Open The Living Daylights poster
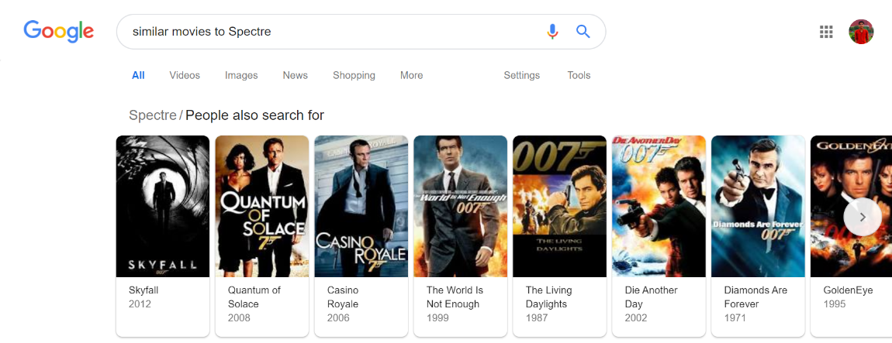The image size is (892, 343). 560,206
